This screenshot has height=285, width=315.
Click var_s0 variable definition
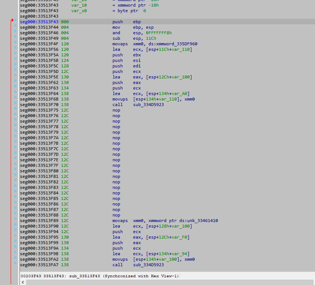tap(79, 11)
